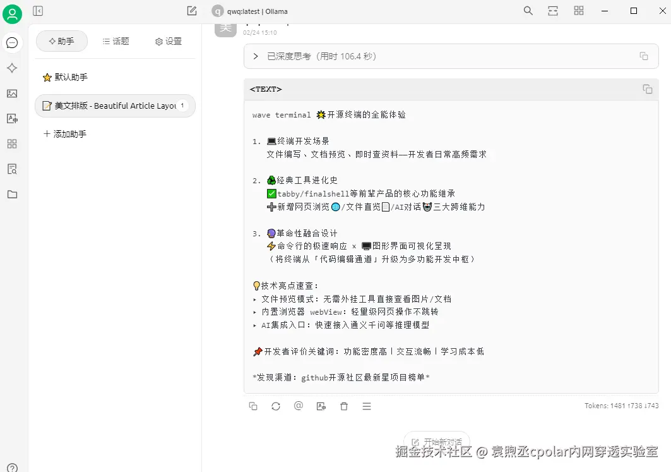This screenshot has width=671, height=472.
Task: Create a new topic with pencil icon
Action: [x=192, y=11]
